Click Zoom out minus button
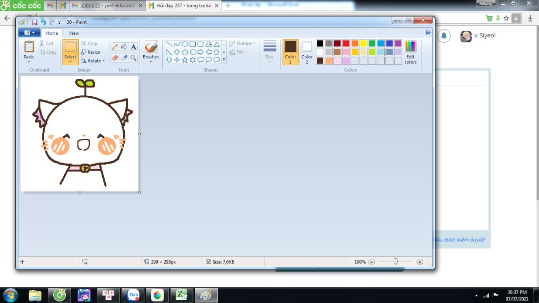 pyautogui.click(x=372, y=262)
